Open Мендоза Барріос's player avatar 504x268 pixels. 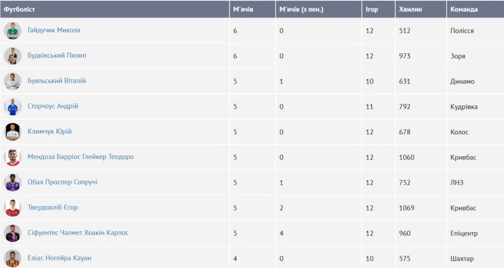tap(13, 157)
